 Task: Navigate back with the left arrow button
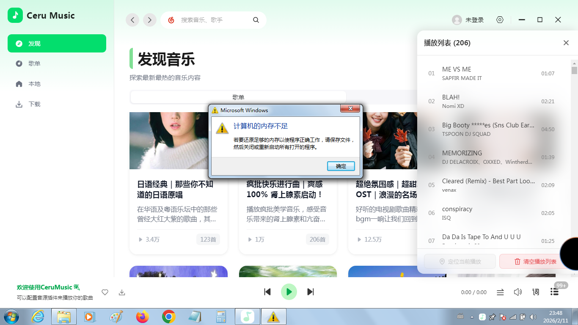pyautogui.click(x=132, y=20)
